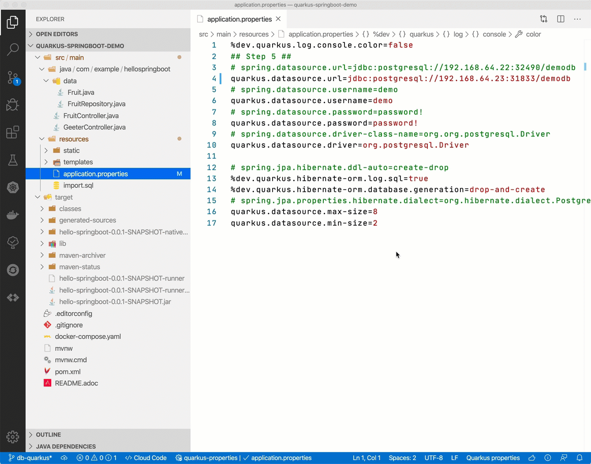Open .gitignore file

108,325
